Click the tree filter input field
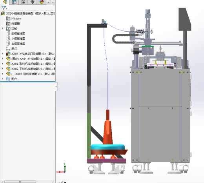 pyautogui.click(x=27, y=8)
